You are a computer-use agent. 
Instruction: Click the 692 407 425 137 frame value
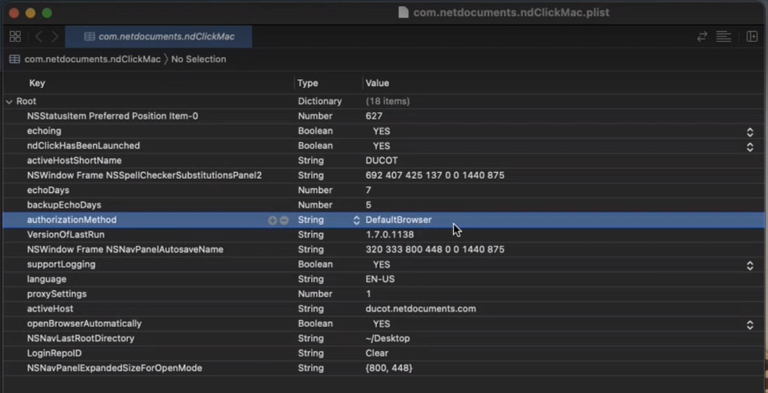click(435, 176)
